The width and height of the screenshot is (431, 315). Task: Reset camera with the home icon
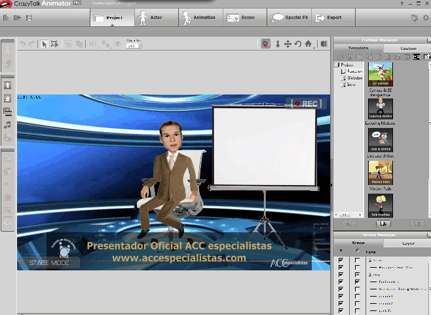point(308,44)
